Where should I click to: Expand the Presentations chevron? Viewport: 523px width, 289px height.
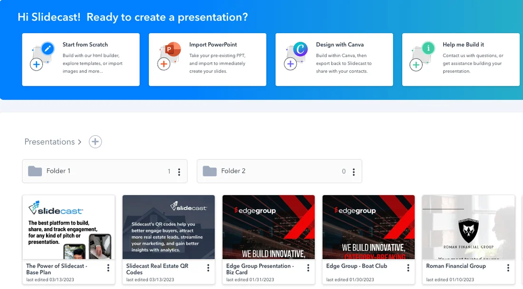(x=79, y=142)
